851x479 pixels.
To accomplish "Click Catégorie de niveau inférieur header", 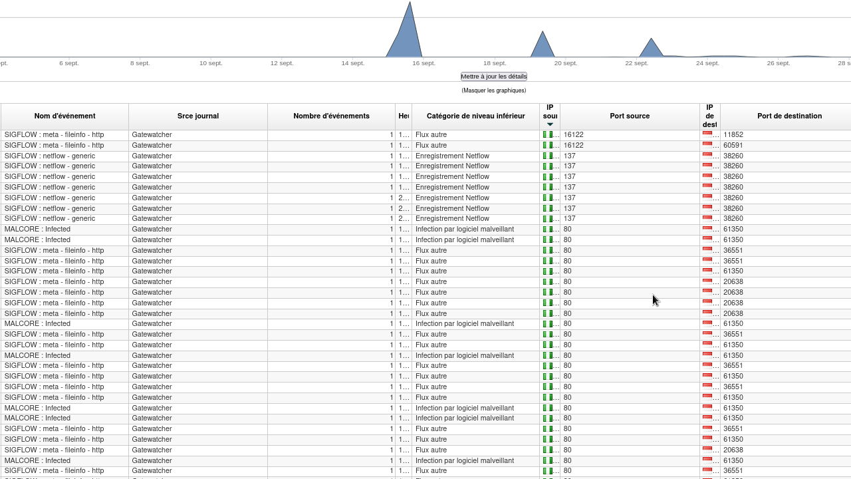I will click(x=475, y=116).
